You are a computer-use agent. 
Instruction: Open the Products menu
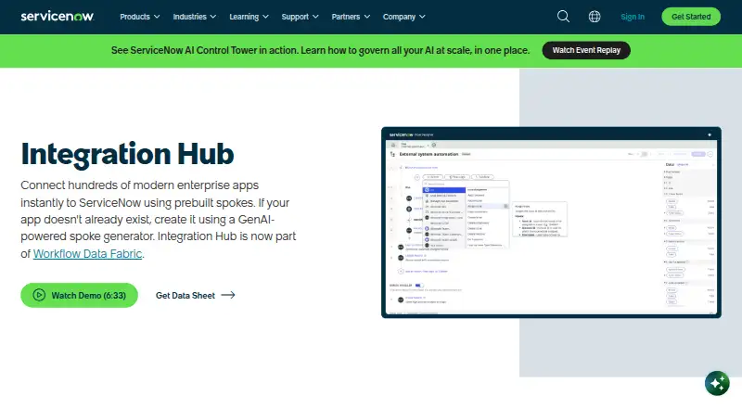coord(140,17)
